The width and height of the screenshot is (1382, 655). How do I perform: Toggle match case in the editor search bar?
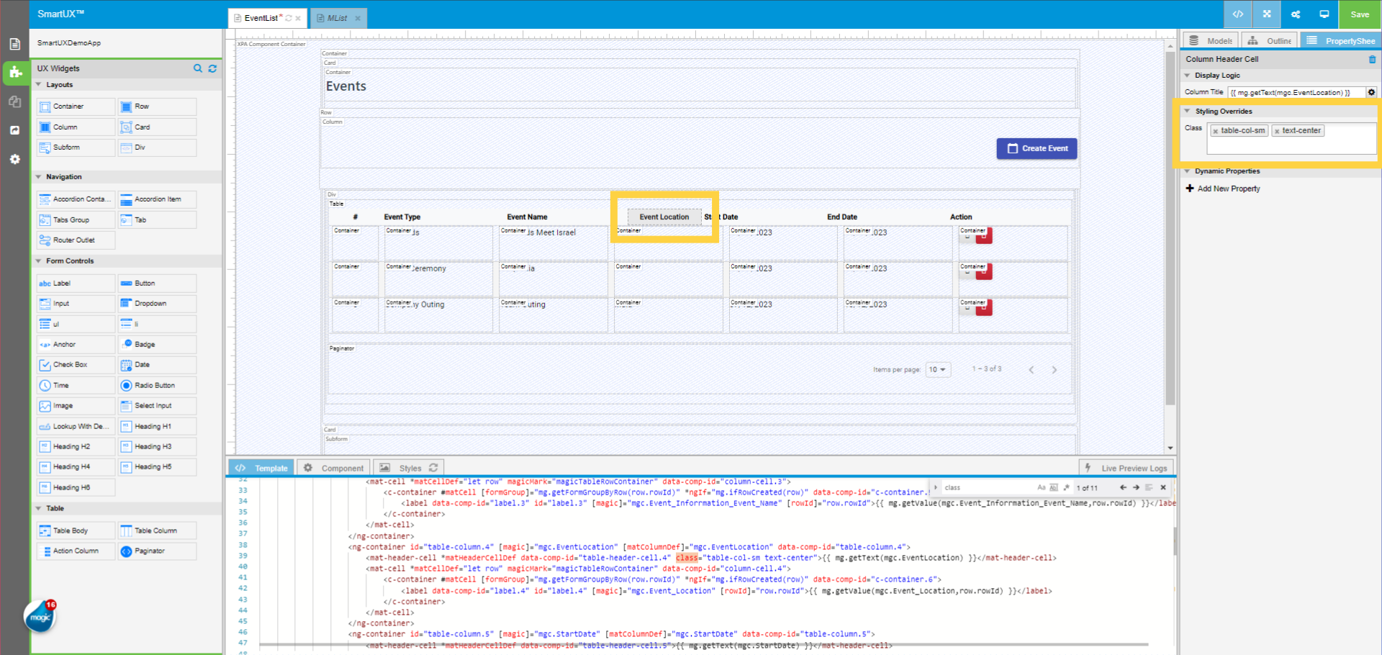[1042, 487]
